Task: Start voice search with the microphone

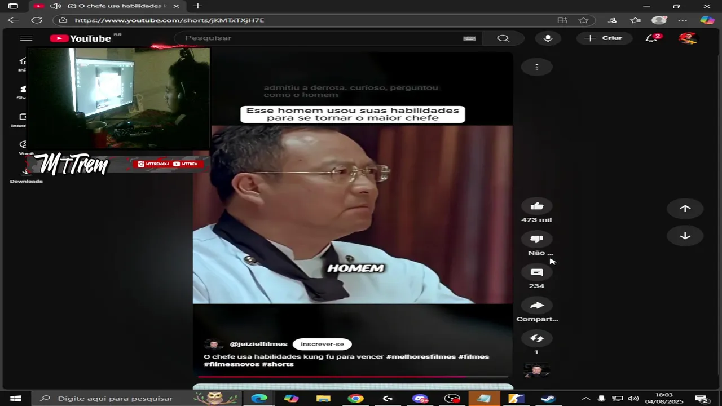Action: (548, 38)
